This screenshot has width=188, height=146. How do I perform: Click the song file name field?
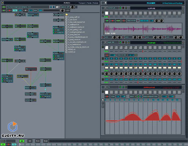click(x=28, y=7)
